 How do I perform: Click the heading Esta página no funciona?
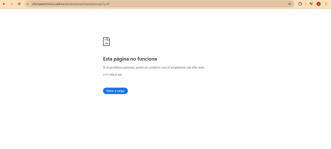(130, 59)
